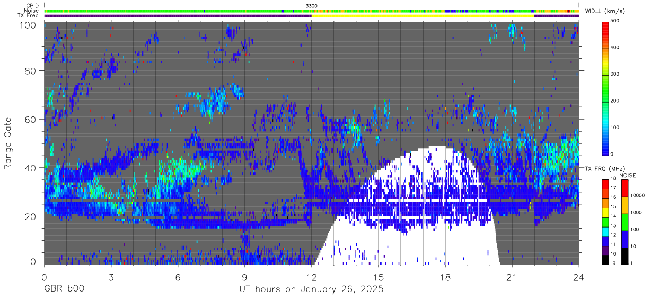This screenshot has width=651, height=300.
Task: Click the TX frequency color legend bar
Action: tap(605, 222)
